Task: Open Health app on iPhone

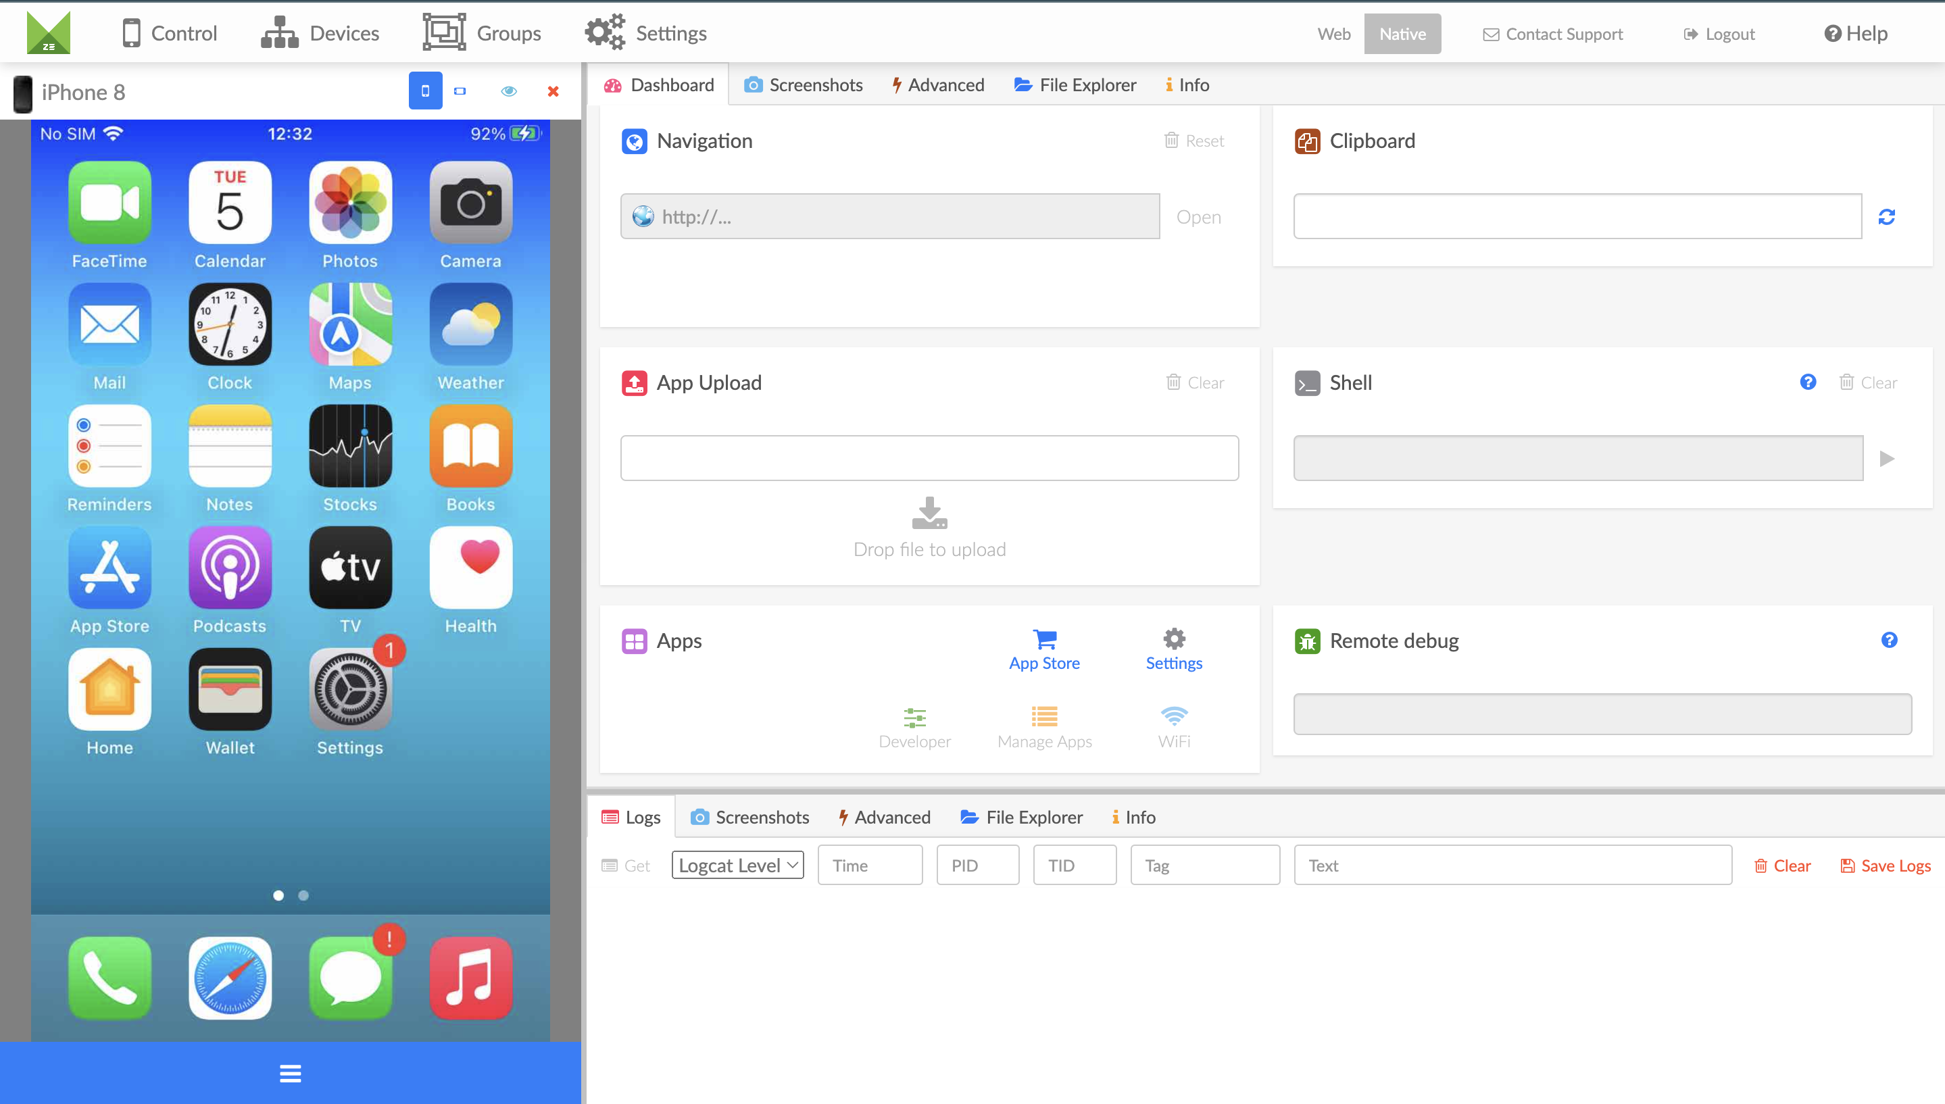Action: tap(471, 568)
